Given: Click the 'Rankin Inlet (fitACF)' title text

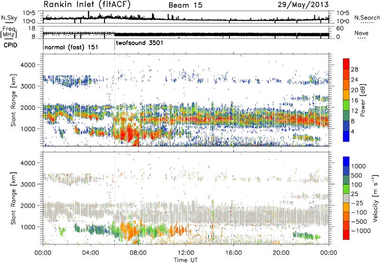Looking at the screenshot, I should click(87, 4).
